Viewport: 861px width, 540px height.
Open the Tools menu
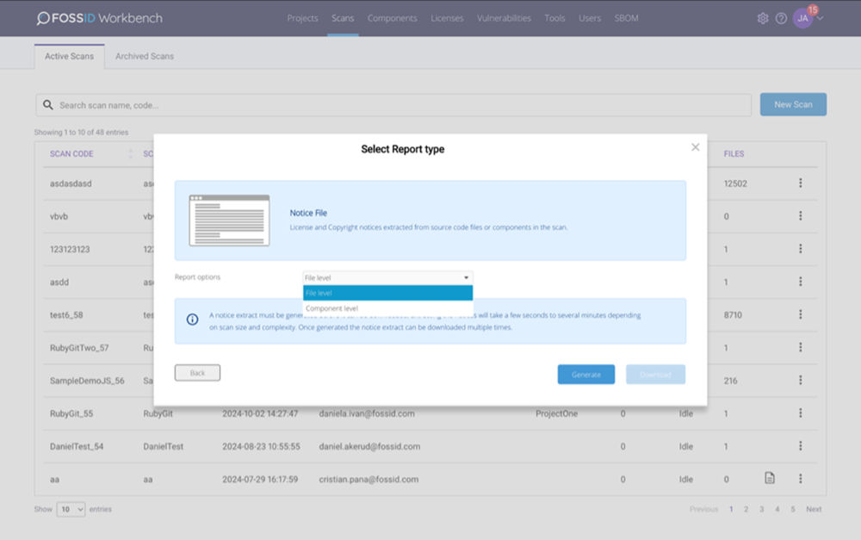tap(554, 18)
